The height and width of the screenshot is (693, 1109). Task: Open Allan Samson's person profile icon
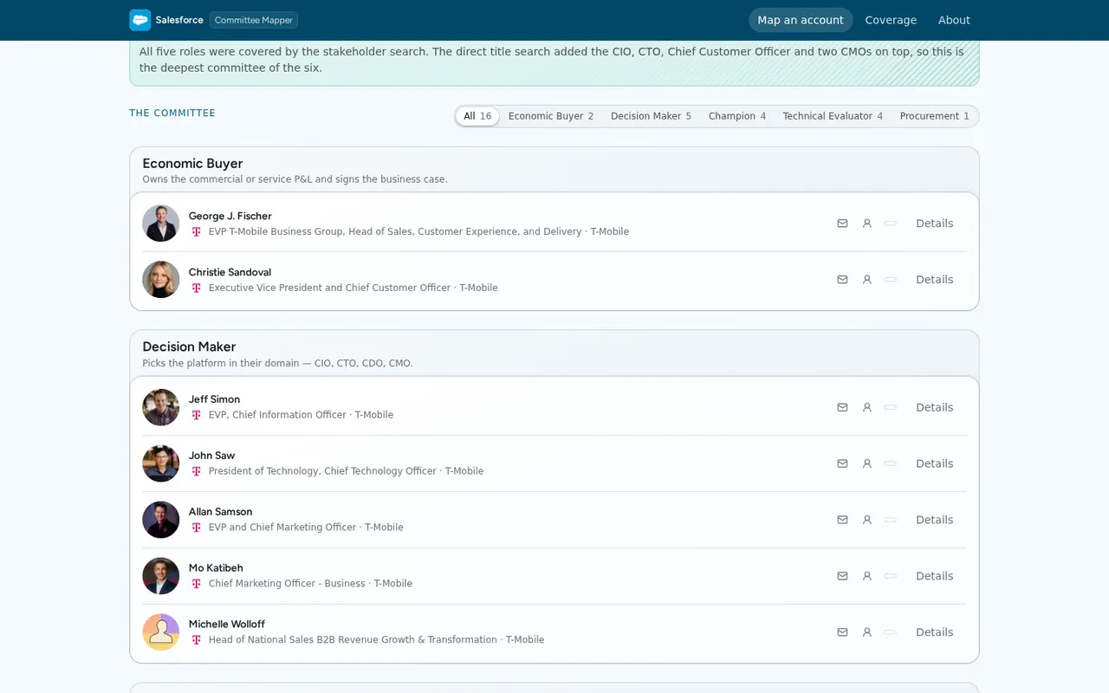tap(866, 520)
